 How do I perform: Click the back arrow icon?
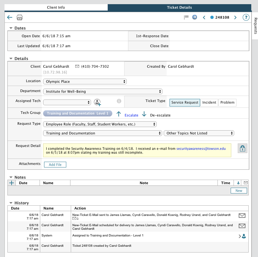[x=10, y=17]
